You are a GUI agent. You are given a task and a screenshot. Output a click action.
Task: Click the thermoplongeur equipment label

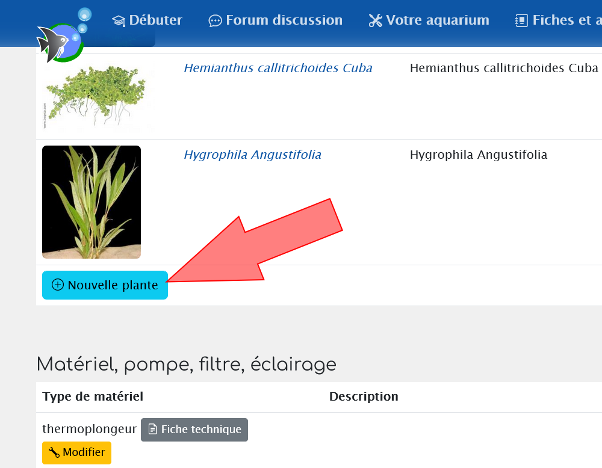point(89,429)
